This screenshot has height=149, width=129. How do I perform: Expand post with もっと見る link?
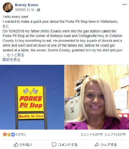click(15, 55)
